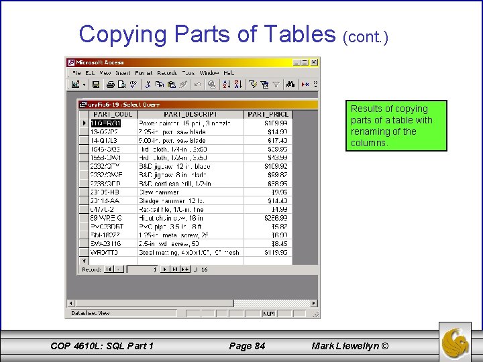The width and height of the screenshot is (483, 362).
Task: Click the 'B&D jigsaw, 12-in. blade' cell
Action: (x=191, y=166)
